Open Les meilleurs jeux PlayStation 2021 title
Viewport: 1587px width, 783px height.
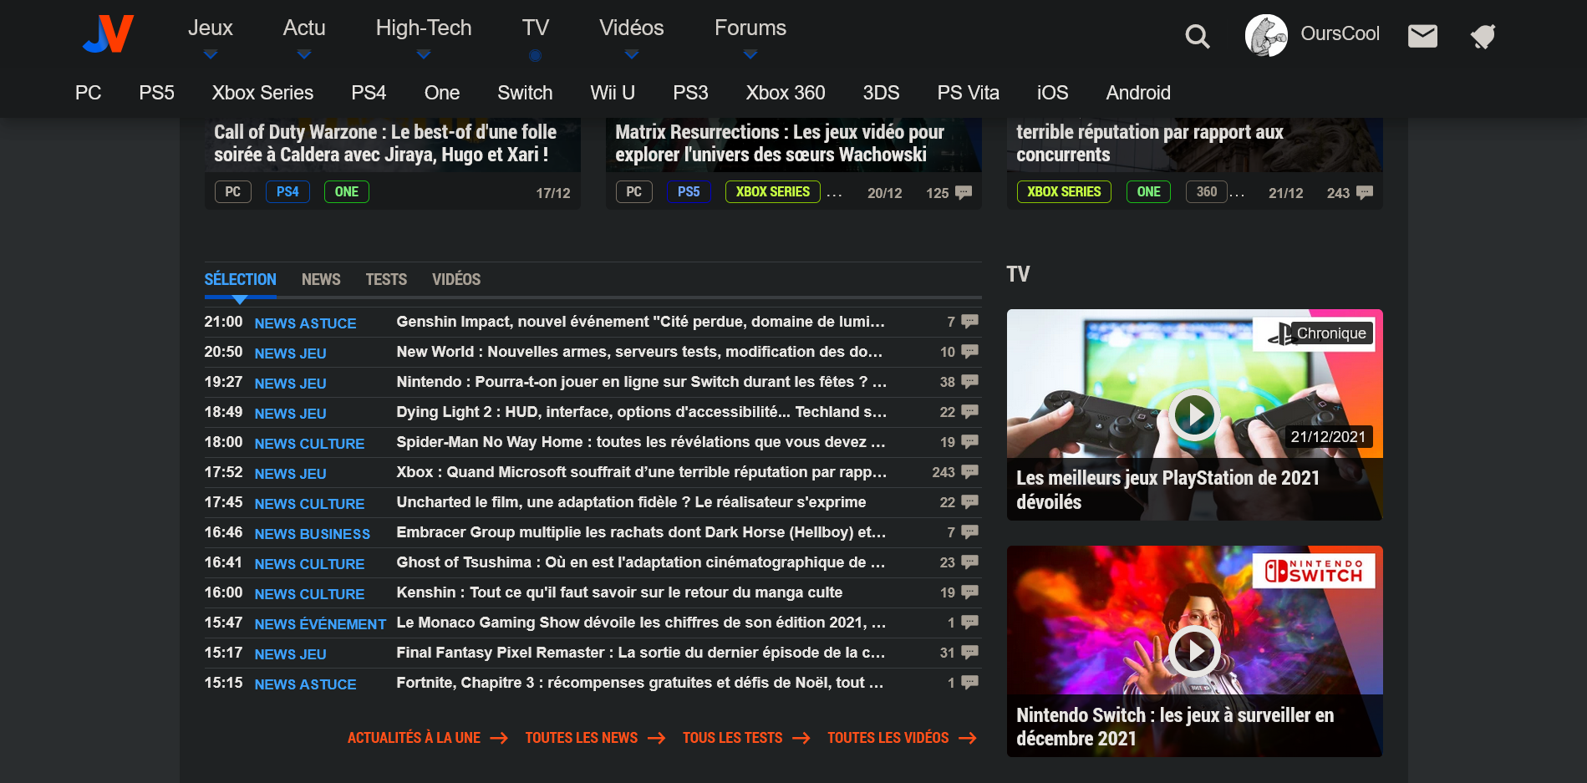[x=1167, y=490]
